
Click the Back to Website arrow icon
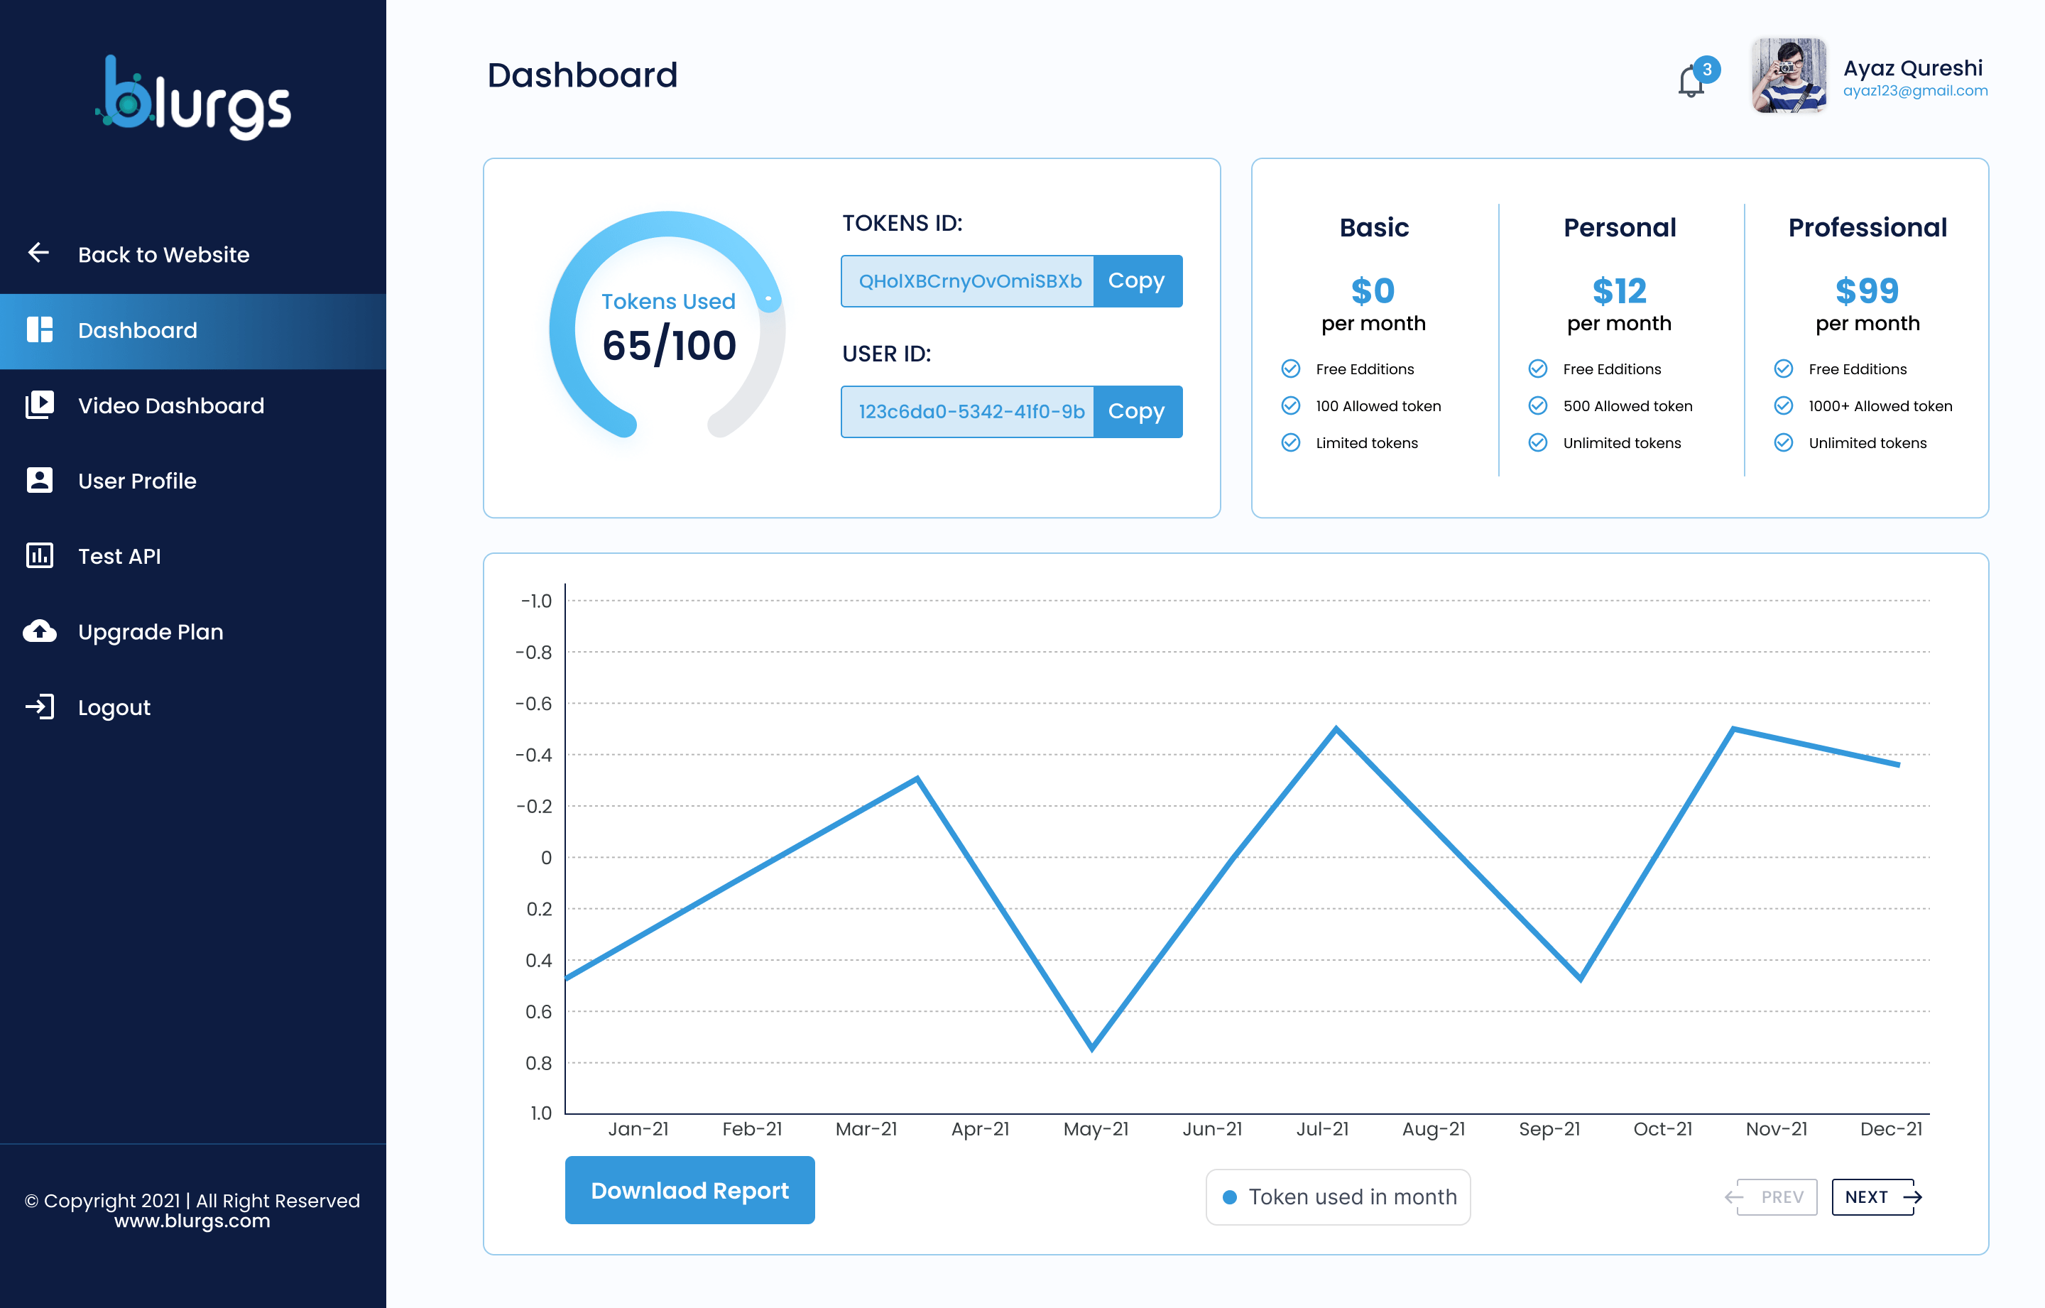(38, 252)
